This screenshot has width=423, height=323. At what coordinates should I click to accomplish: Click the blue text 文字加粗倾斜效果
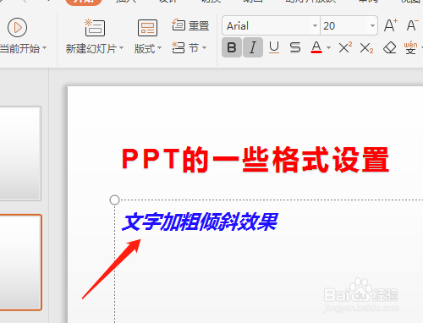pos(200,222)
